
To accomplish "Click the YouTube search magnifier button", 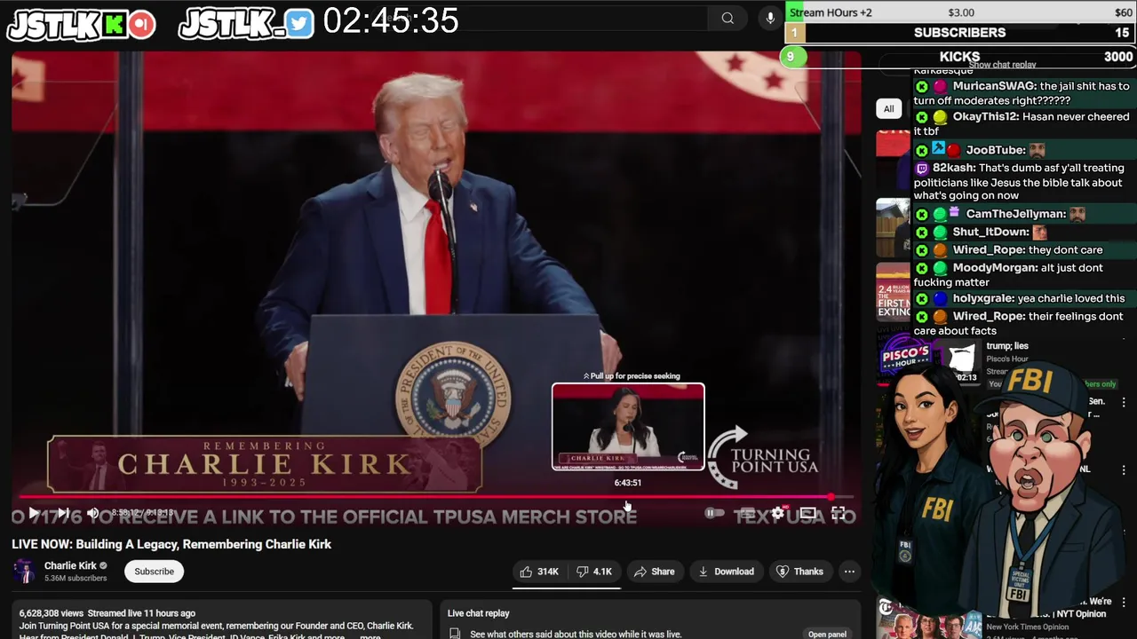I will coord(728,18).
